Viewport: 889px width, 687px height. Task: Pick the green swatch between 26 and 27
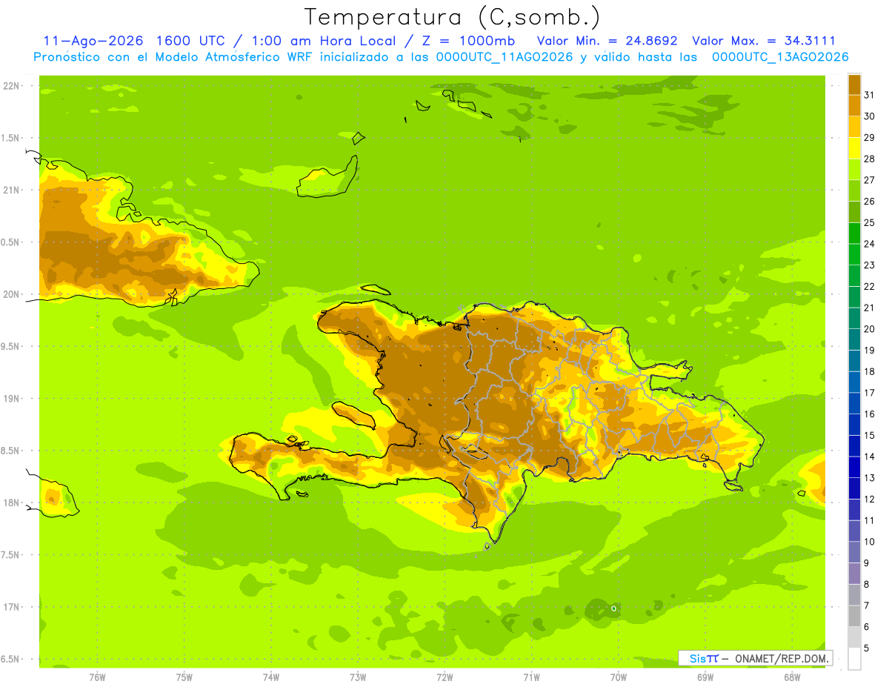pyautogui.click(x=854, y=191)
